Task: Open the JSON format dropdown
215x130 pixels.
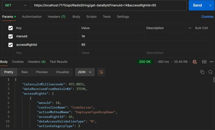Action: coord(85,72)
